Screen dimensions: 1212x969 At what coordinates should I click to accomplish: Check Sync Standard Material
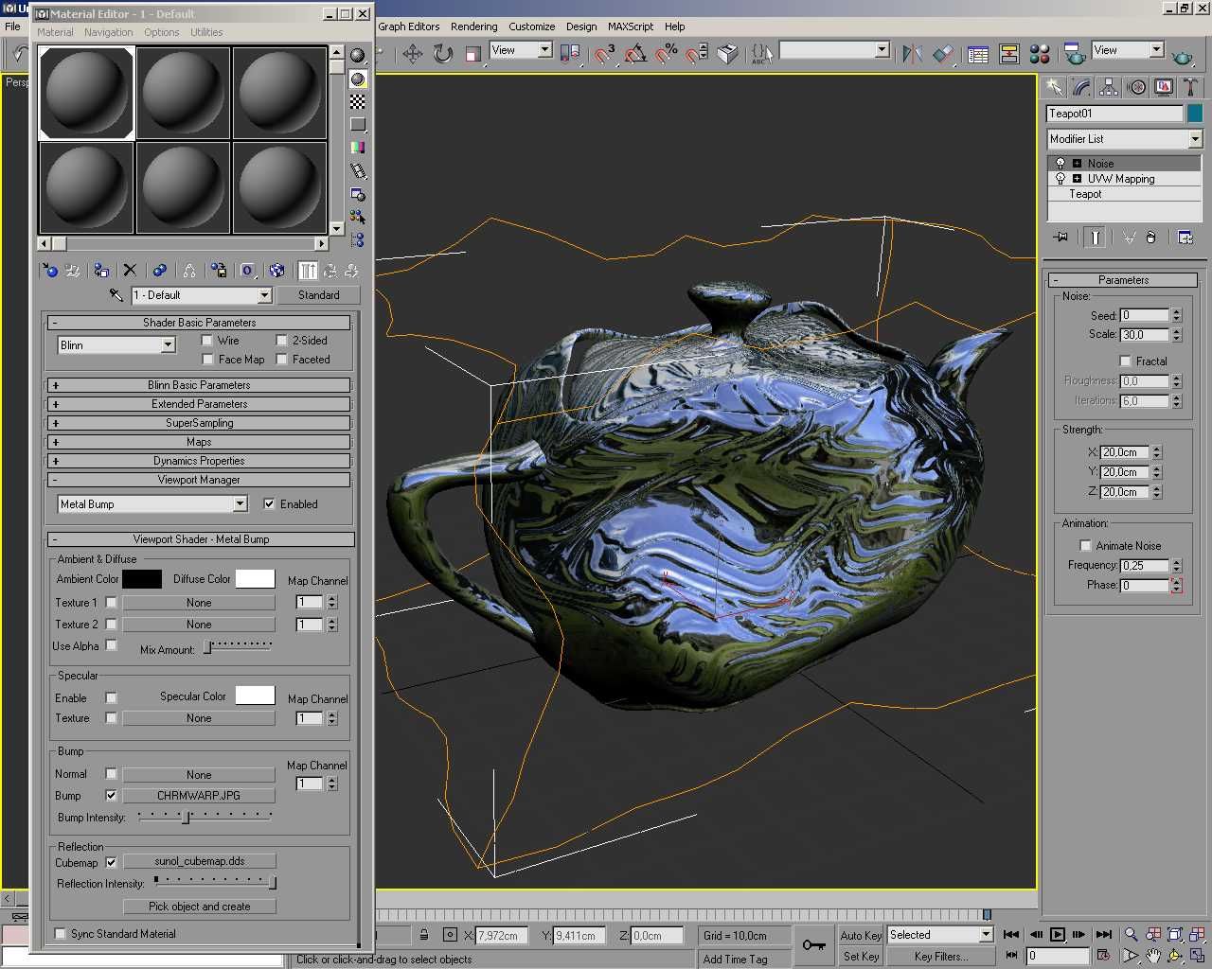point(61,934)
